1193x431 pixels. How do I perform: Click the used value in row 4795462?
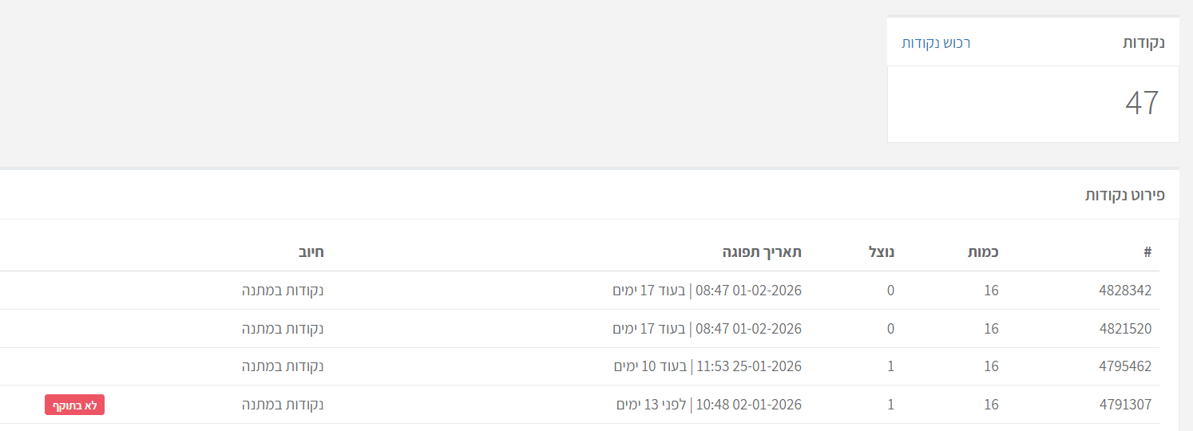[890, 367]
